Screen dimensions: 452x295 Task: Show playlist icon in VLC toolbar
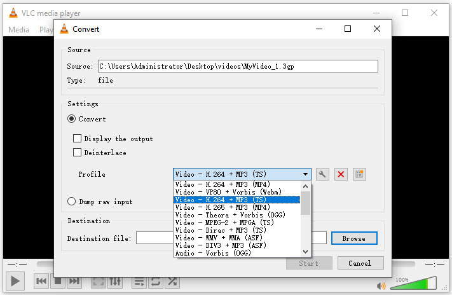(139, 282)
